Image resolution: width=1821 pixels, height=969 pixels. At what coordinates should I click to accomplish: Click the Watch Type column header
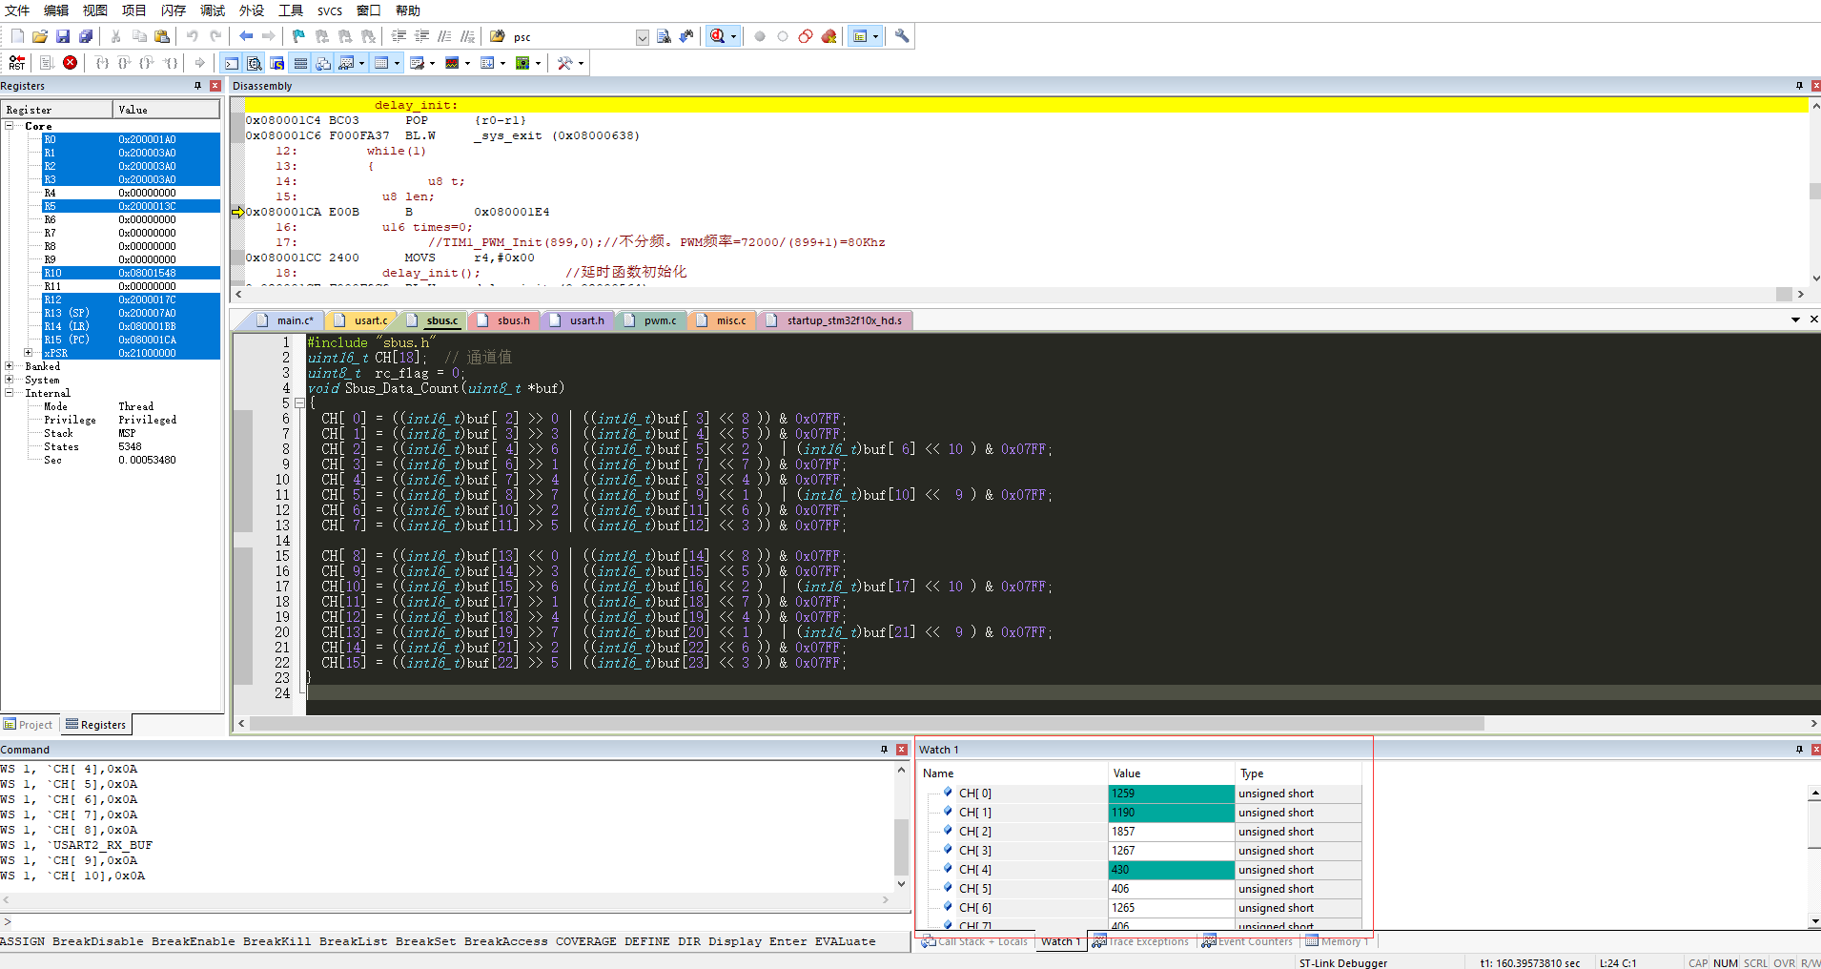[x=1299, y=773]
